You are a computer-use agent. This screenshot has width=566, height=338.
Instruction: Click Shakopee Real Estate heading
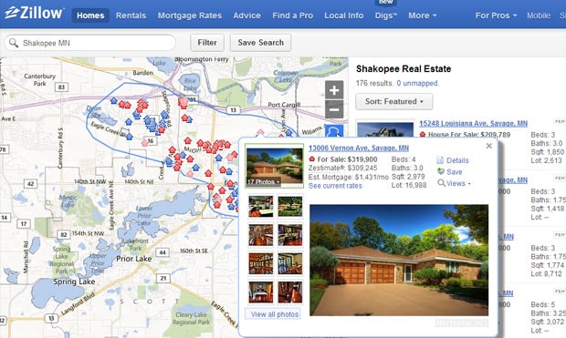tap(404, 69)
